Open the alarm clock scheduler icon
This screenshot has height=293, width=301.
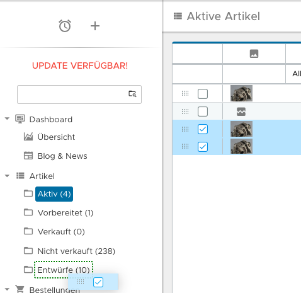click(x=65, y=26)
